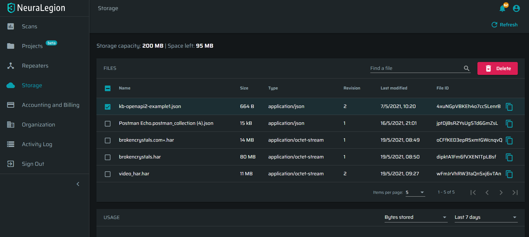
Task: Sort files by Last modified column
Action: [394, 88]
